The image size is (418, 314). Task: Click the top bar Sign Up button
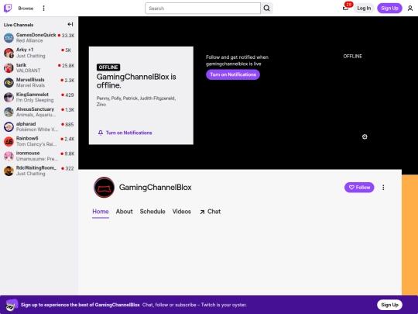point(389,9)
